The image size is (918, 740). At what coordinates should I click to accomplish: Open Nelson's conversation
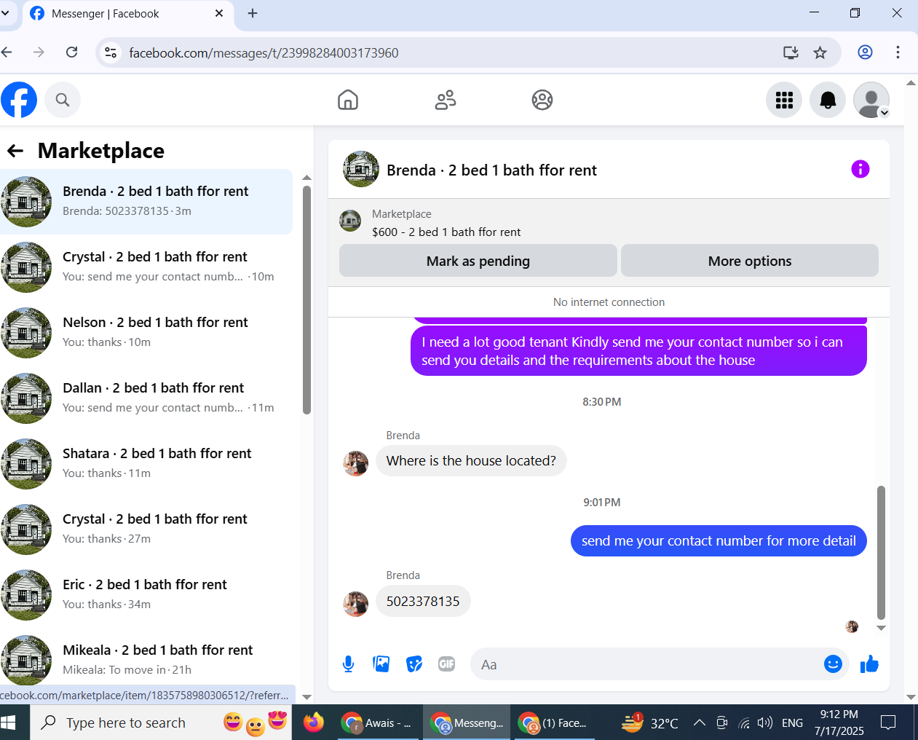pyautogui.click(x=146, y=333)
